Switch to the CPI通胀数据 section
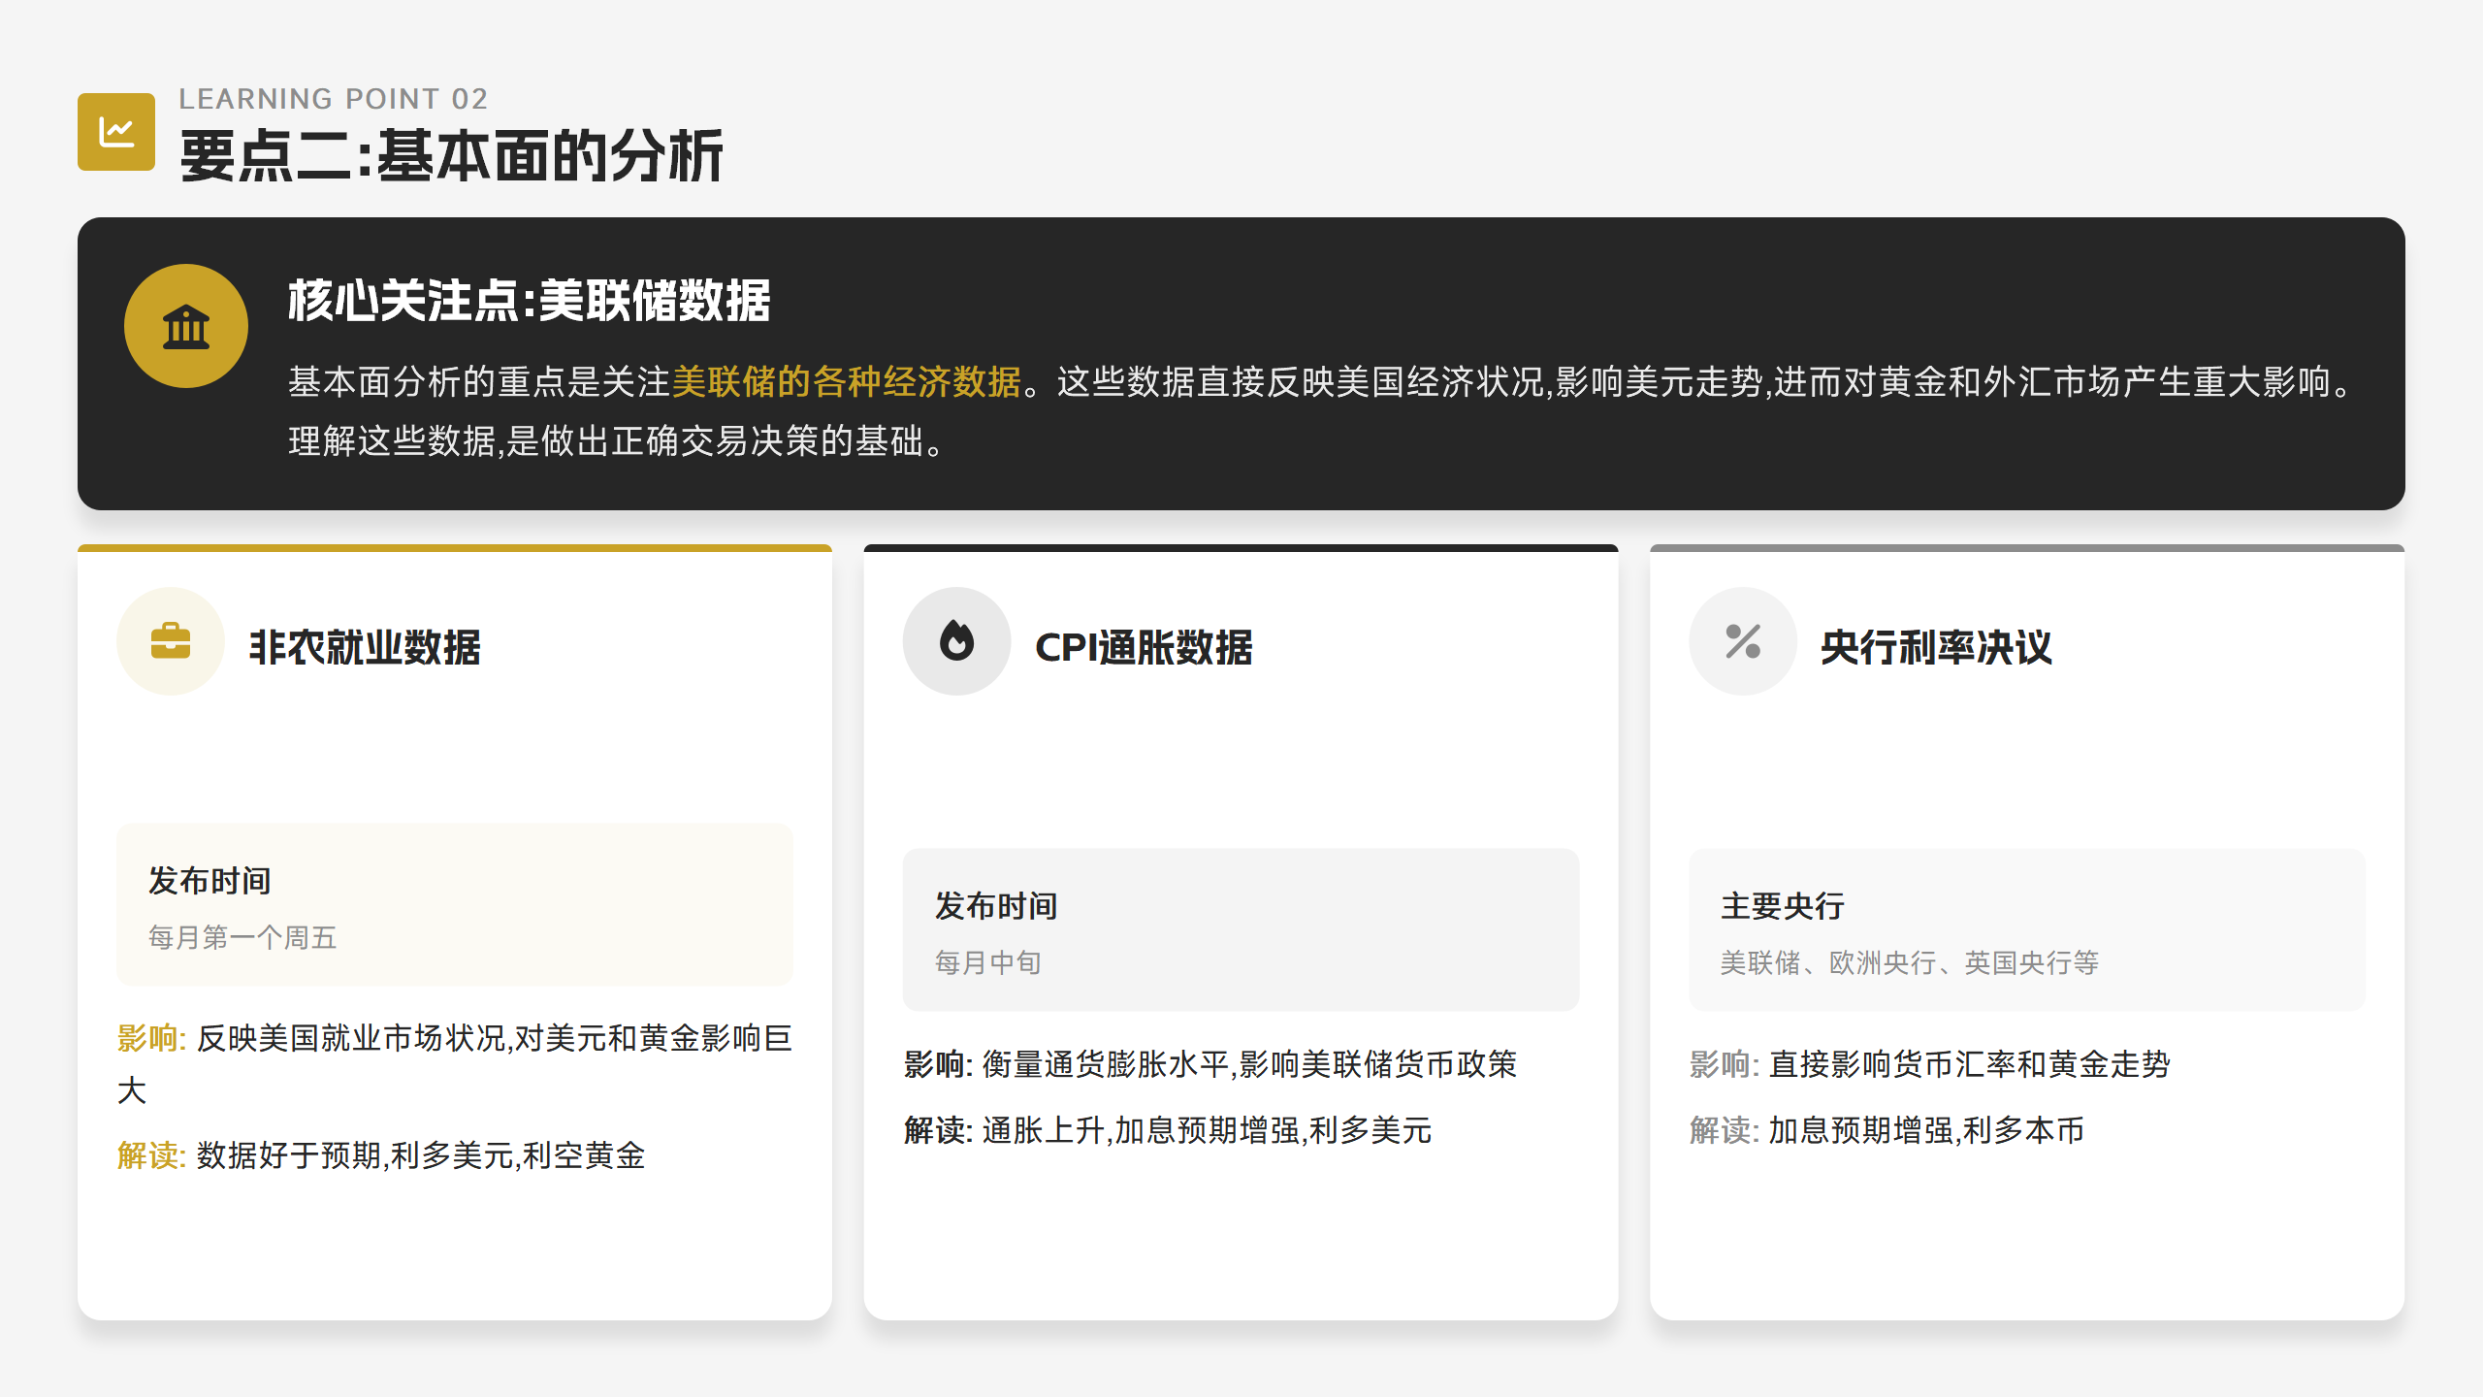The height and width of the screenshot is (1397, 2483). coord(1240,931)
